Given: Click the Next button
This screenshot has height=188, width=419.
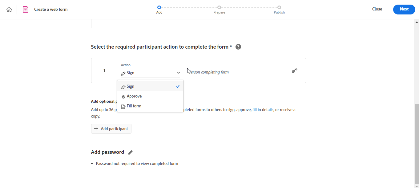Looking at the screenshot, I should [x=404, y=9].
